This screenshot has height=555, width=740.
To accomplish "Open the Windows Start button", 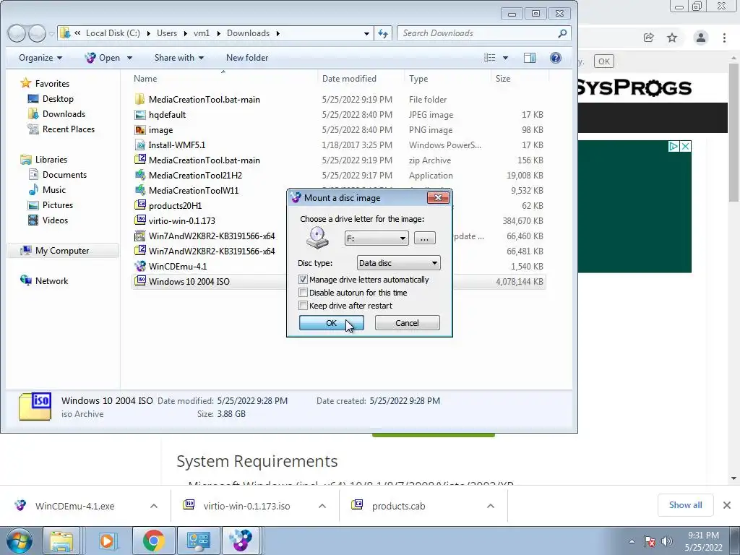I will tap(20, 541).
